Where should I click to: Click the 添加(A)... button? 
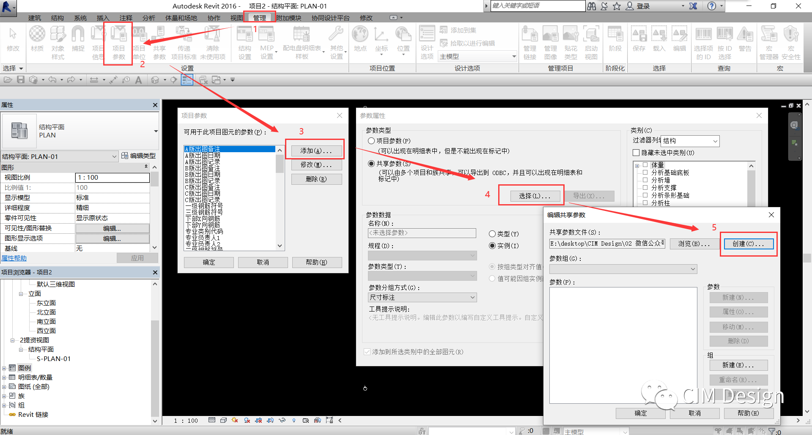[316, 151]
